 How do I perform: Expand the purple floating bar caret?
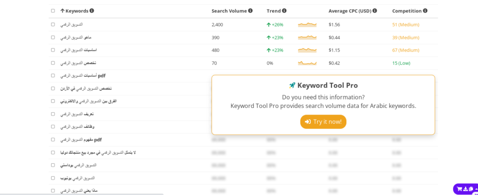coord(477,189)
